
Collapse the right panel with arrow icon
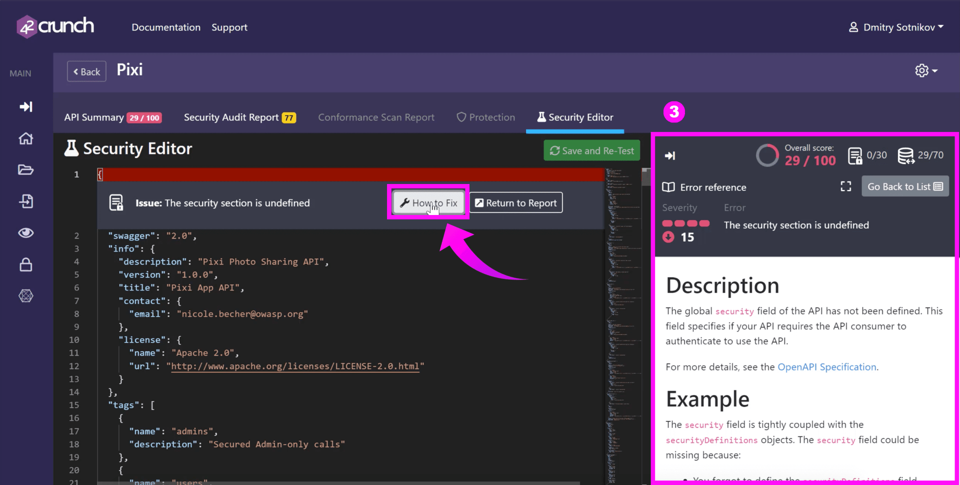(x=670, y=155)
